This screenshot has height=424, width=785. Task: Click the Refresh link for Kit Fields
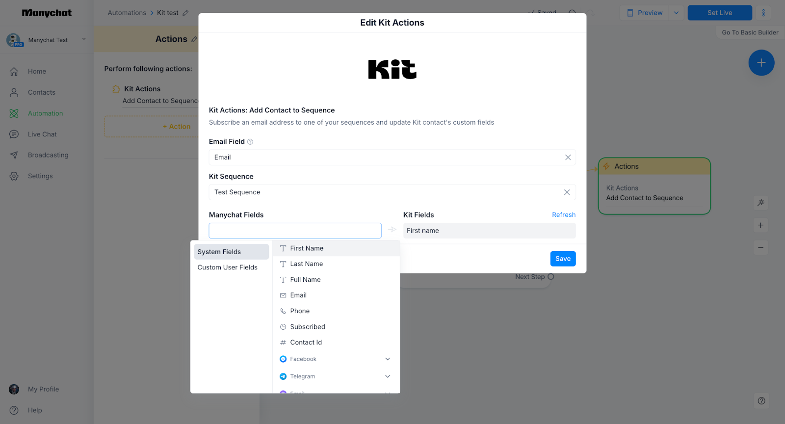(x=563, y=215)
